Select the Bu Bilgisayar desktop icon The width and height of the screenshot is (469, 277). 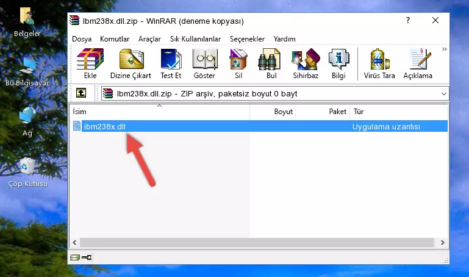pos(27,72)
